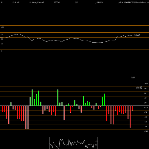Click the '(ABM KNOWLEDG) MunafaSutra.com' title
Viewport: 149px width, 149px height.
134,2
